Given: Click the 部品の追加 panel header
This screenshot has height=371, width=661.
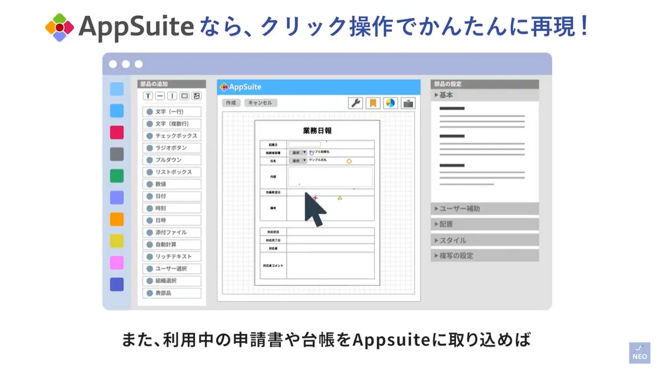Looking at the screenshot, I should point(172,84).
